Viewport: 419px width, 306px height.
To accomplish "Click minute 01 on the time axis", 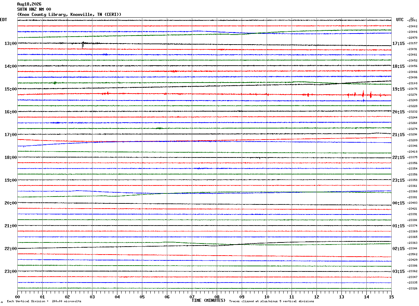I will click(x=42, y=297).
